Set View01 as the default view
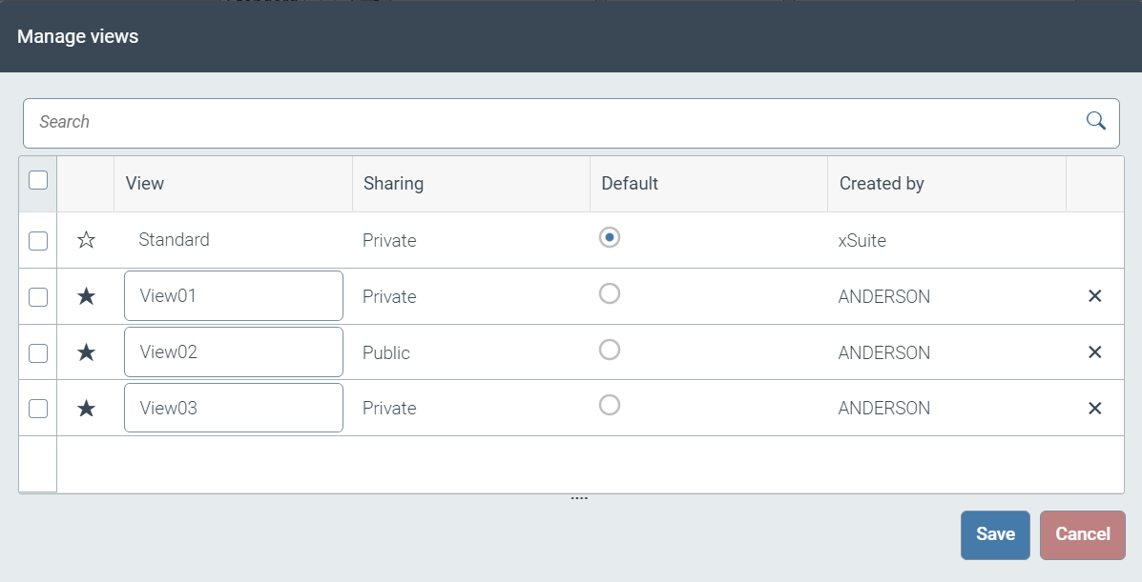 [610, 293]
